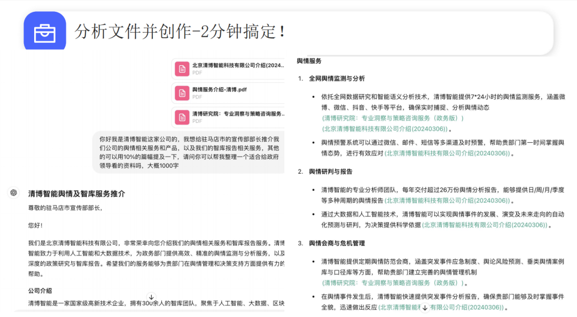Click citation after 自动化预测与研判 bullet
The width and height of the screenshot is (577, 317).
coord(485,226)
